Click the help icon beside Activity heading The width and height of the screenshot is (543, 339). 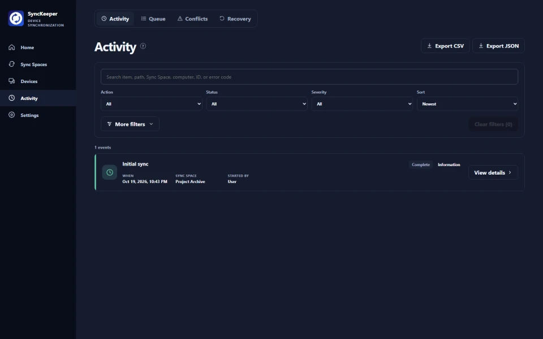(143, 46)
